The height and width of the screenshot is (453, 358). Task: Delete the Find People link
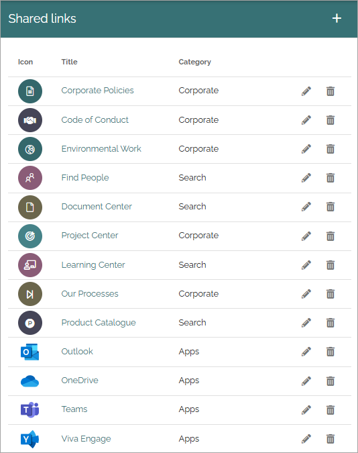point(331,178)
